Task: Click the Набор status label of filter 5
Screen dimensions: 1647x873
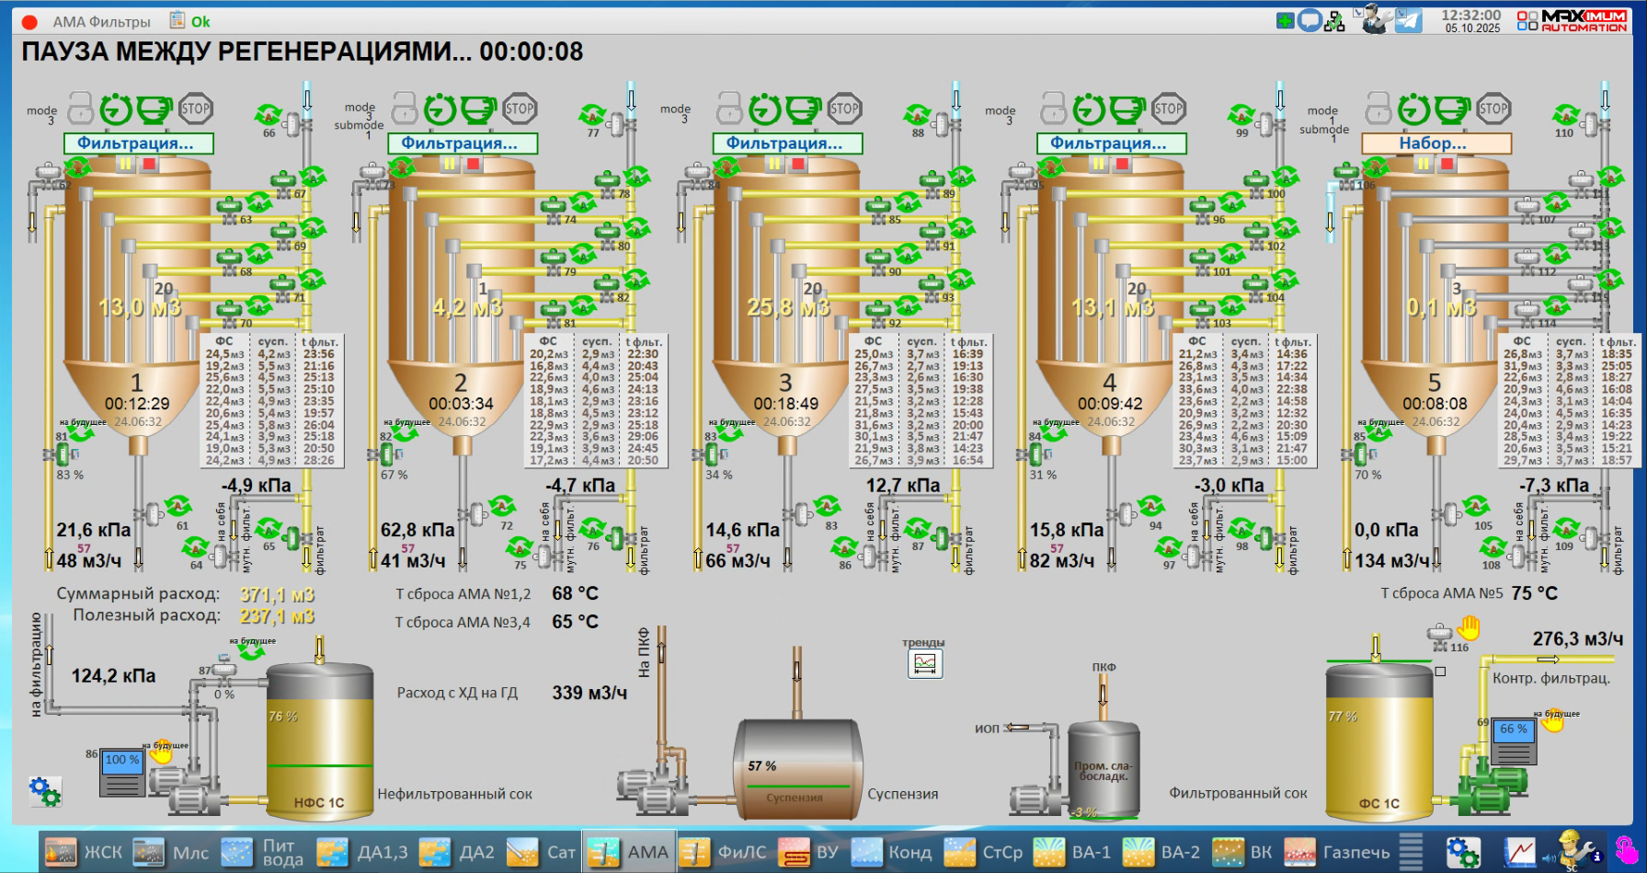Action: click(x=1435, y=144)
